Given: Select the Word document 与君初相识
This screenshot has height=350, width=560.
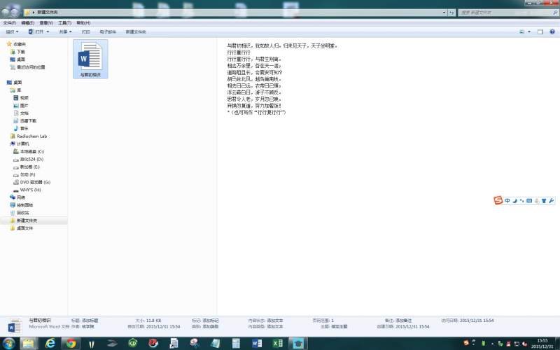Looking at the screenshot, I should tap(90, 59).
